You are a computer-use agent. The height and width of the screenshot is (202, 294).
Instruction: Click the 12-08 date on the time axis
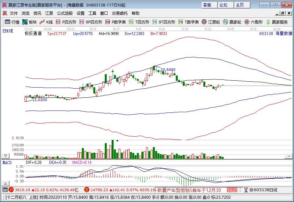pyautogui.click(x=185, y=29)
